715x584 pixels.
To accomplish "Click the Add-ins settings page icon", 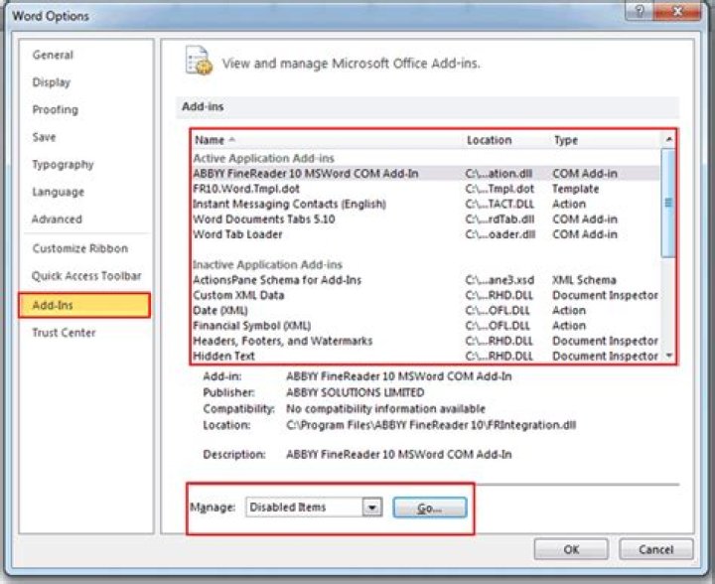I will (199, 61).
